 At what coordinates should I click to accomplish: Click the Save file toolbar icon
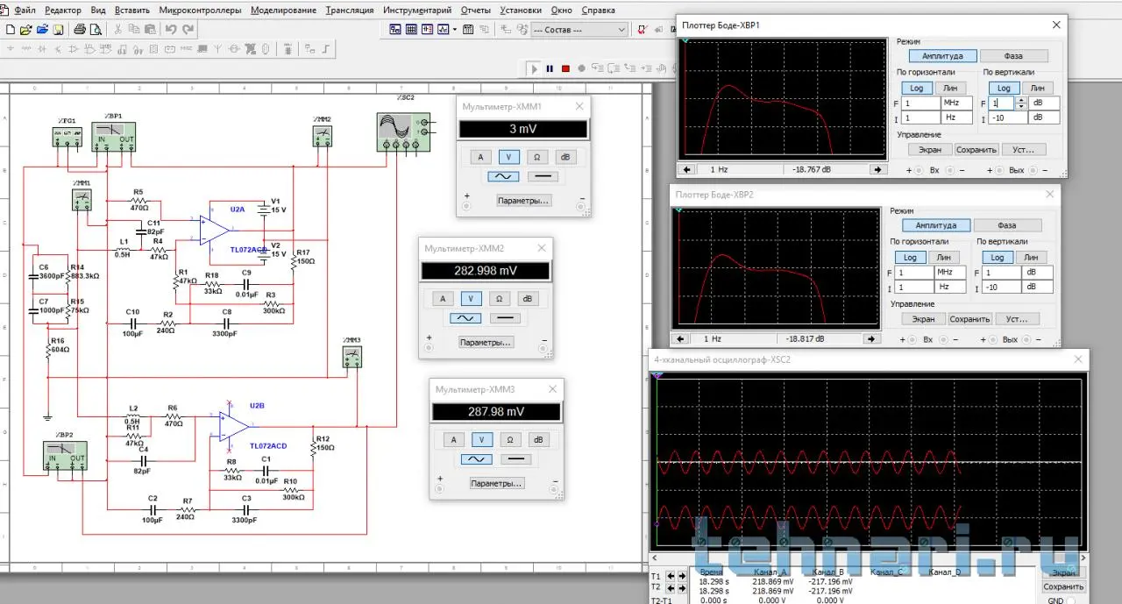coord(58,30)
